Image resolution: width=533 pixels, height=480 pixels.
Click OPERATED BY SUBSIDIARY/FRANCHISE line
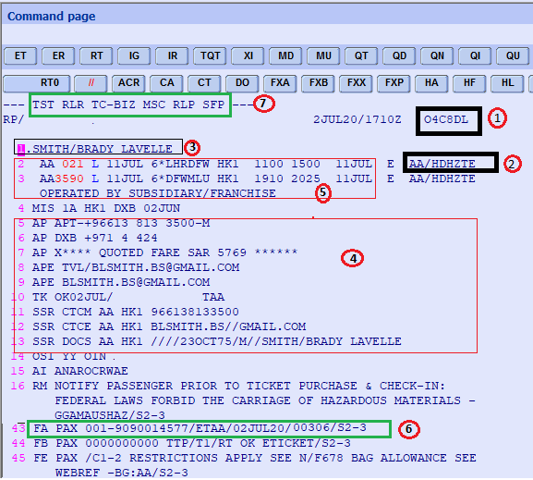[x=158, y=193]
